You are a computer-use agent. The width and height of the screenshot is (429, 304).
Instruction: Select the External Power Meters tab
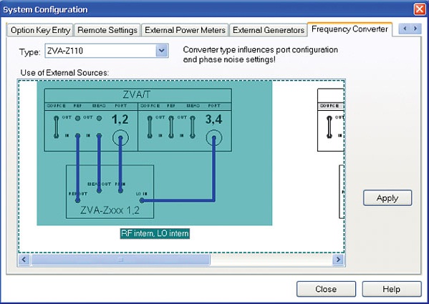[185, 30]
